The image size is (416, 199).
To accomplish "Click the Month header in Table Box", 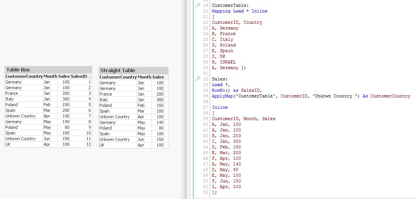I will click(x=50, y=76).
